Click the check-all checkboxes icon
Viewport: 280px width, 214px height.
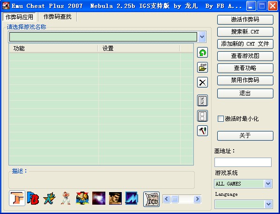point(202,101)
